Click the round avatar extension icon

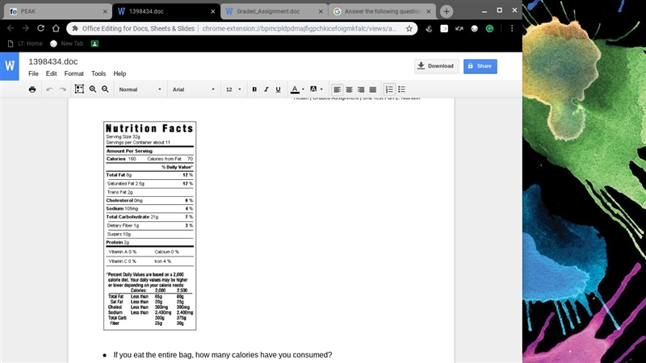pyautogui.click(x=474, y=28)
